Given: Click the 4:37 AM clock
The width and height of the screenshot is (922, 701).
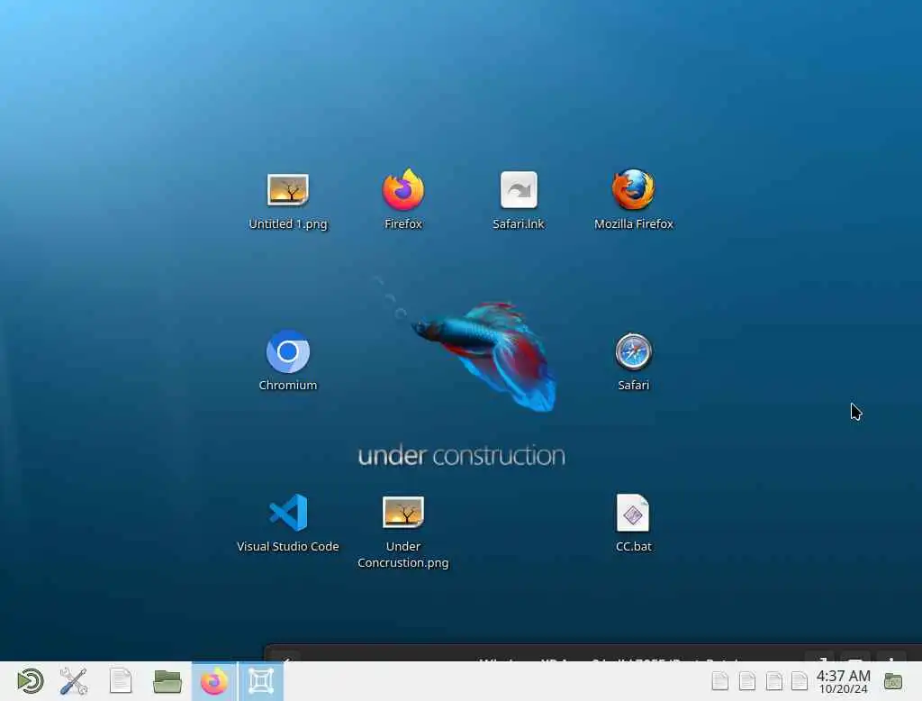Looking at the screenshot, I should coord(843,676).
